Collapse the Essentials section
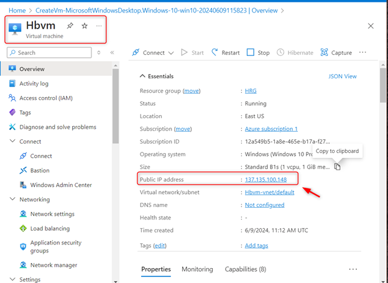 point(141,76)
